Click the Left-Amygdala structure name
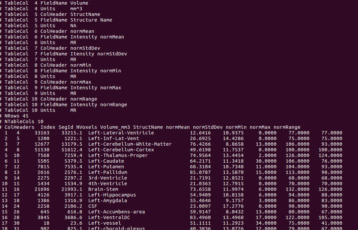This screenshot has width=358, height=230. 108,200
